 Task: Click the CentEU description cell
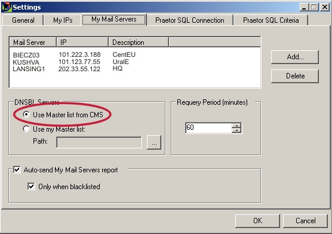pos(124,54)
